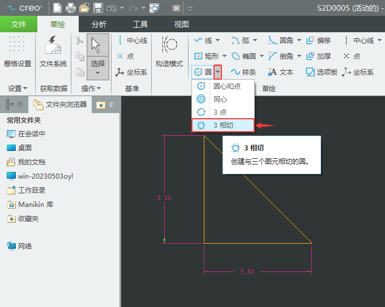The height and width of the screenshot is (307, 385).
Task: Choose 同心 concentric circle option
Action: pos(223,99)
